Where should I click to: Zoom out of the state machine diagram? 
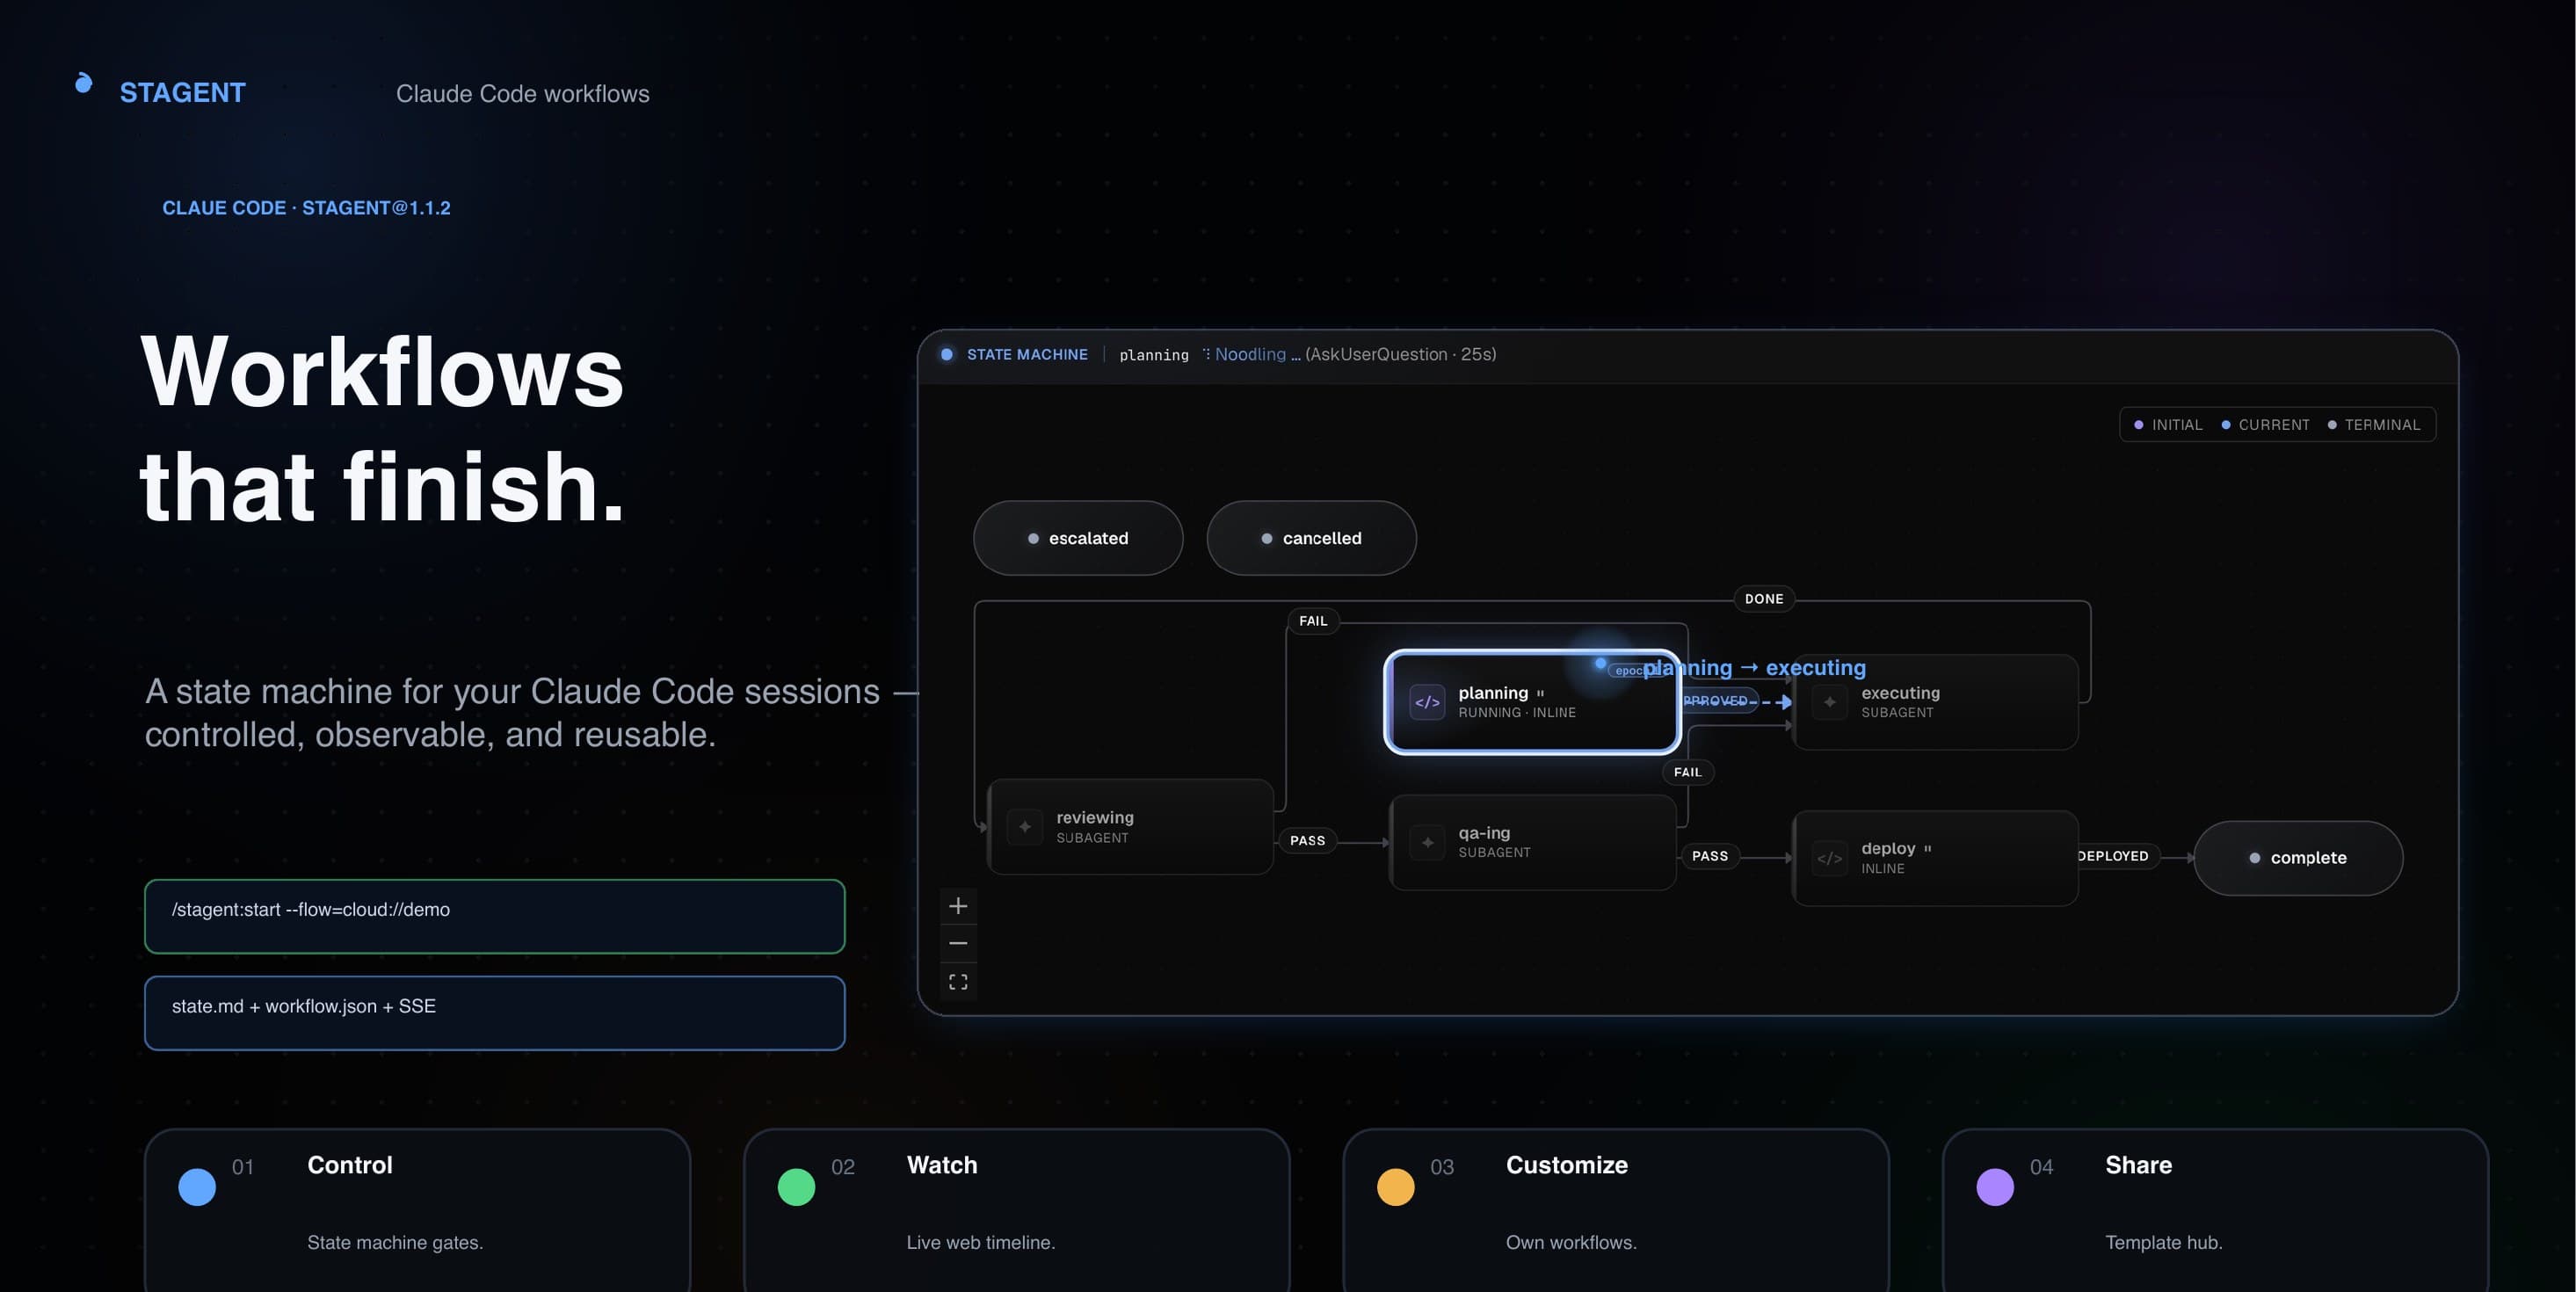[958, 943]
